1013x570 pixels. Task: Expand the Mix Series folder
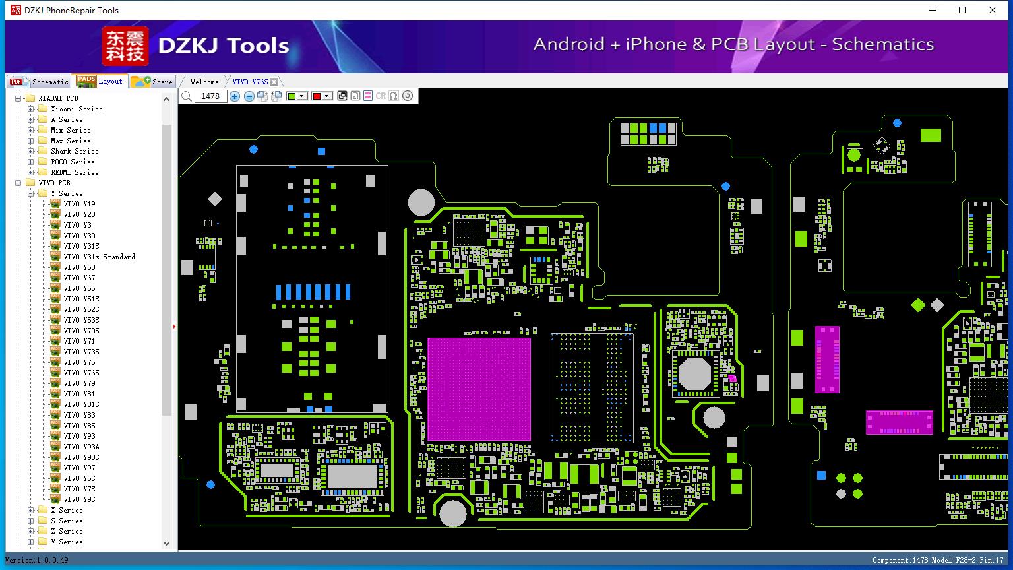pyautogui.click(x=31, y=130)
